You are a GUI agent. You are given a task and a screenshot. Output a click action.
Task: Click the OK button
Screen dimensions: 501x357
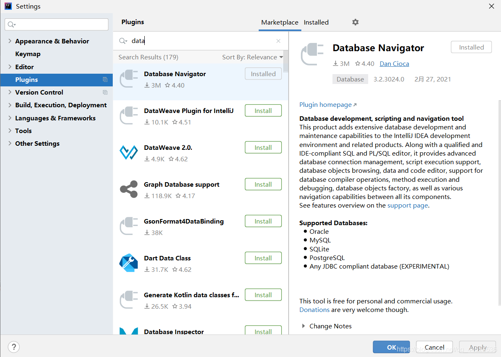click(391, 347)
